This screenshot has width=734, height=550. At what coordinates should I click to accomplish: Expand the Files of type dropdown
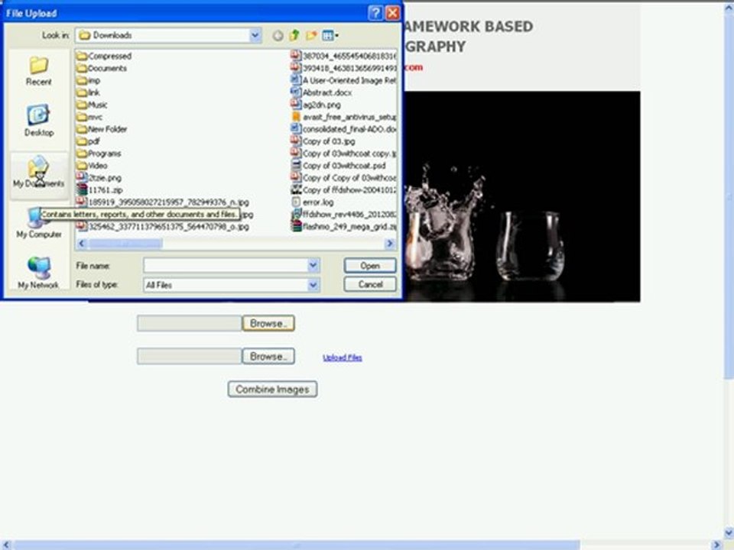point(313,285)
